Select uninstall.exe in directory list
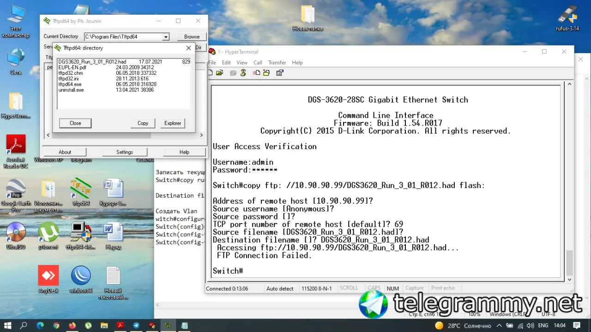 (124, 90)
